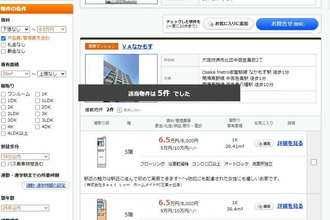Image resolution: width=330 pixels, height=220 pixels.
Task: Open the VAなかもず property link
Action: (x=137, y=47)
